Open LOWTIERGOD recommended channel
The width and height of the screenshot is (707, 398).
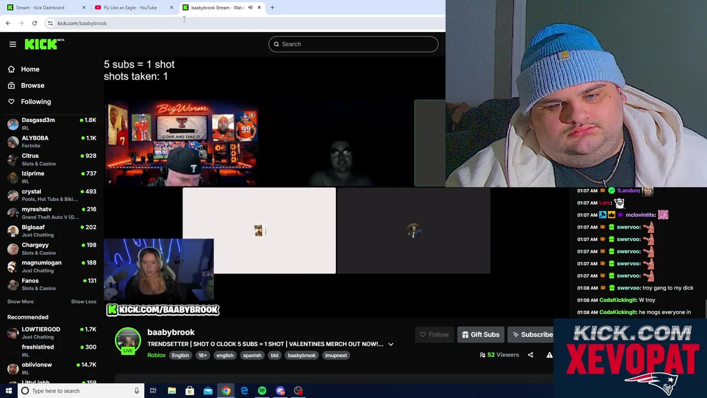tap(52, 333)
